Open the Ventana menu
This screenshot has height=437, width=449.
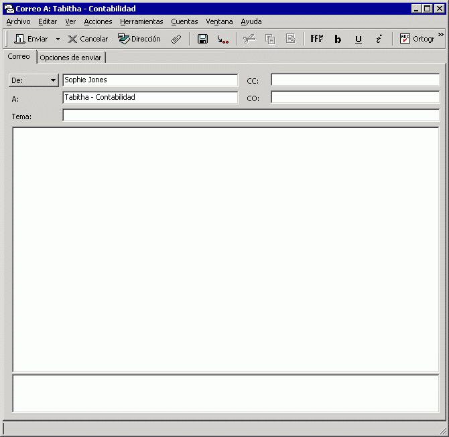click(219, 21)
